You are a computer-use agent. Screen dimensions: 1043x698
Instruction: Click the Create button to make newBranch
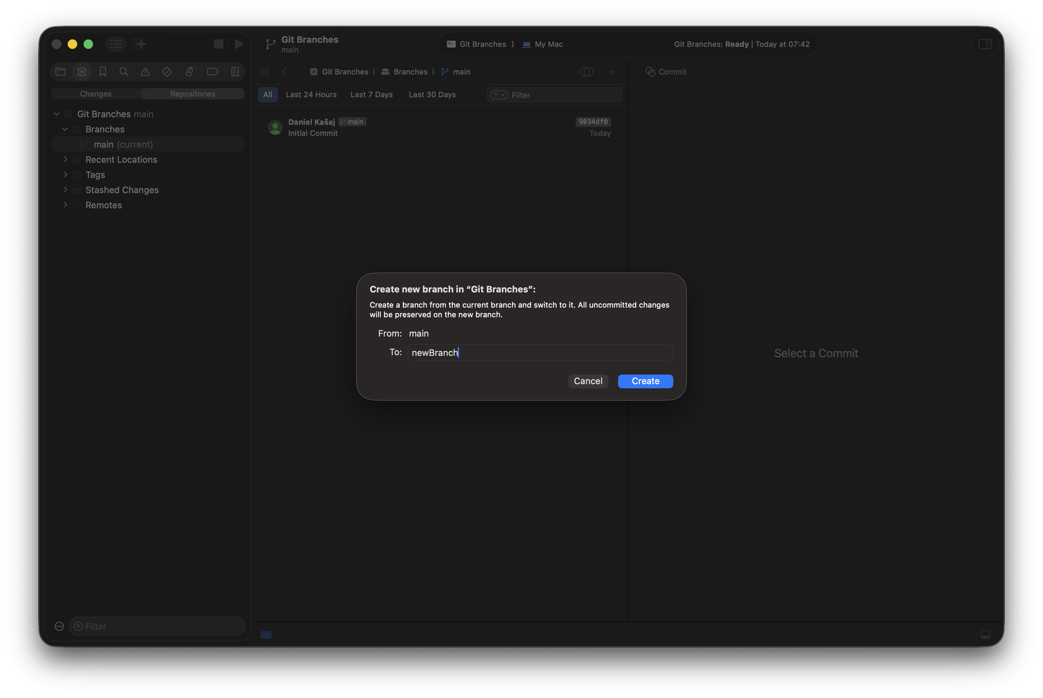coord(645,381)
